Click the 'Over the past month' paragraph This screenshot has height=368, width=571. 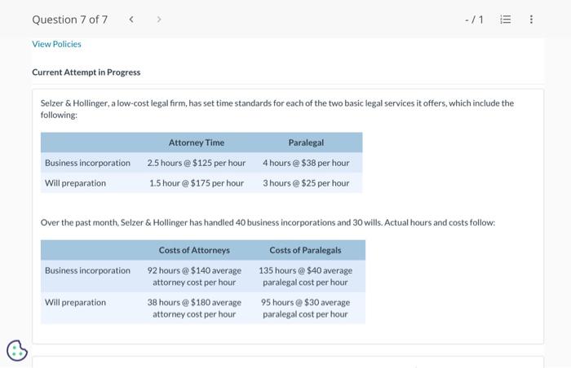pos(268,222)
